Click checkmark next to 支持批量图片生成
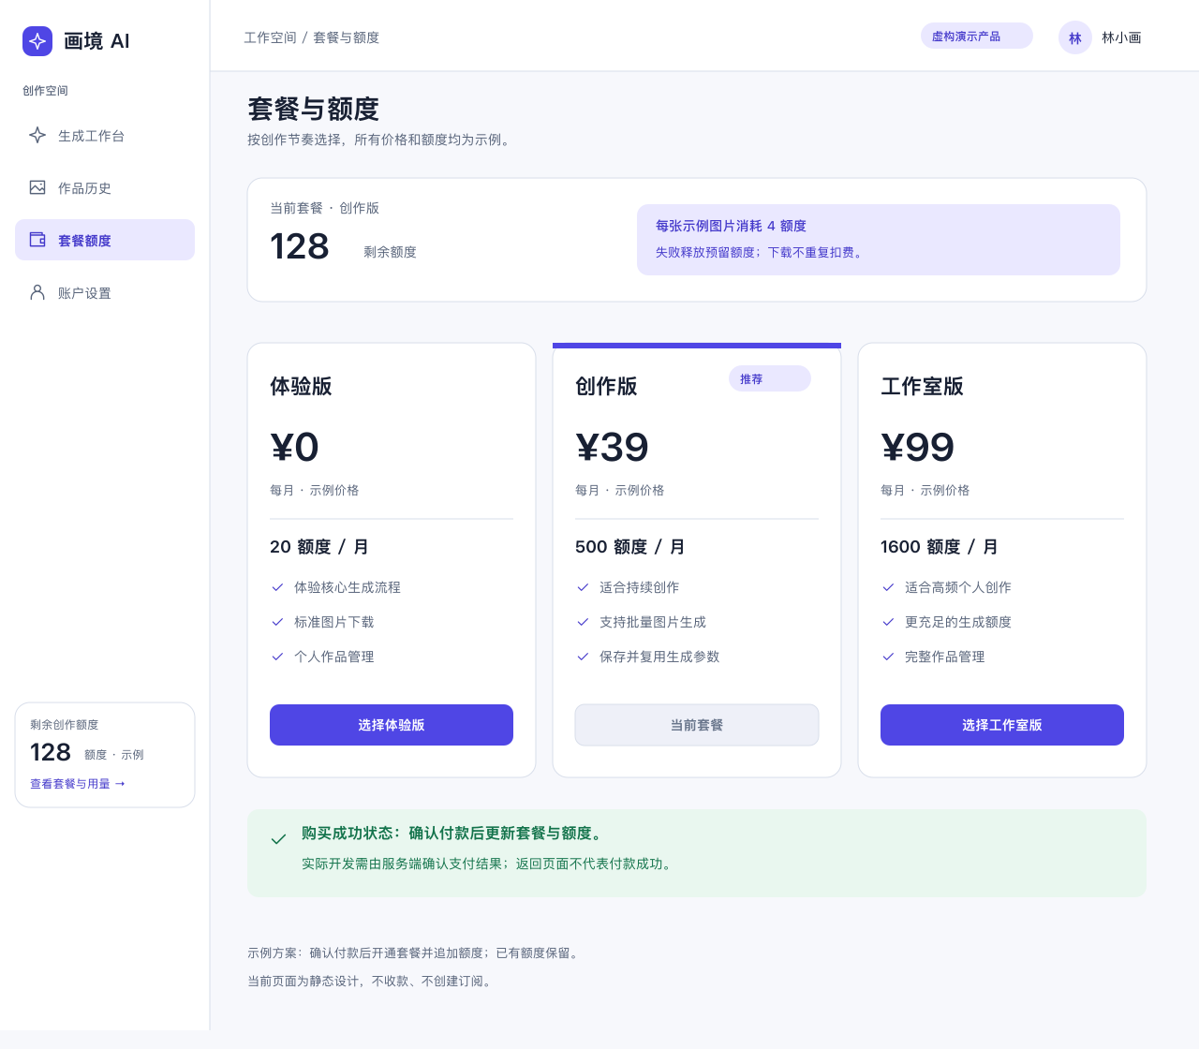1199x1049 pixels. [x=583, y=622]
